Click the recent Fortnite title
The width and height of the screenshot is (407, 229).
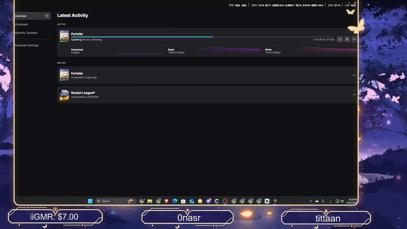pyautogui.click(x=77, y=73)
